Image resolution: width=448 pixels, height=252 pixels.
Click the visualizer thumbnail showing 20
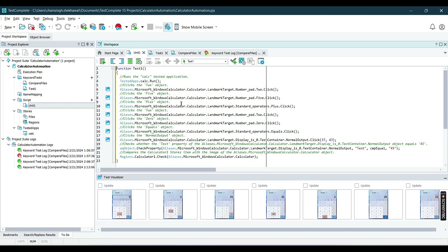click(378, 204)
